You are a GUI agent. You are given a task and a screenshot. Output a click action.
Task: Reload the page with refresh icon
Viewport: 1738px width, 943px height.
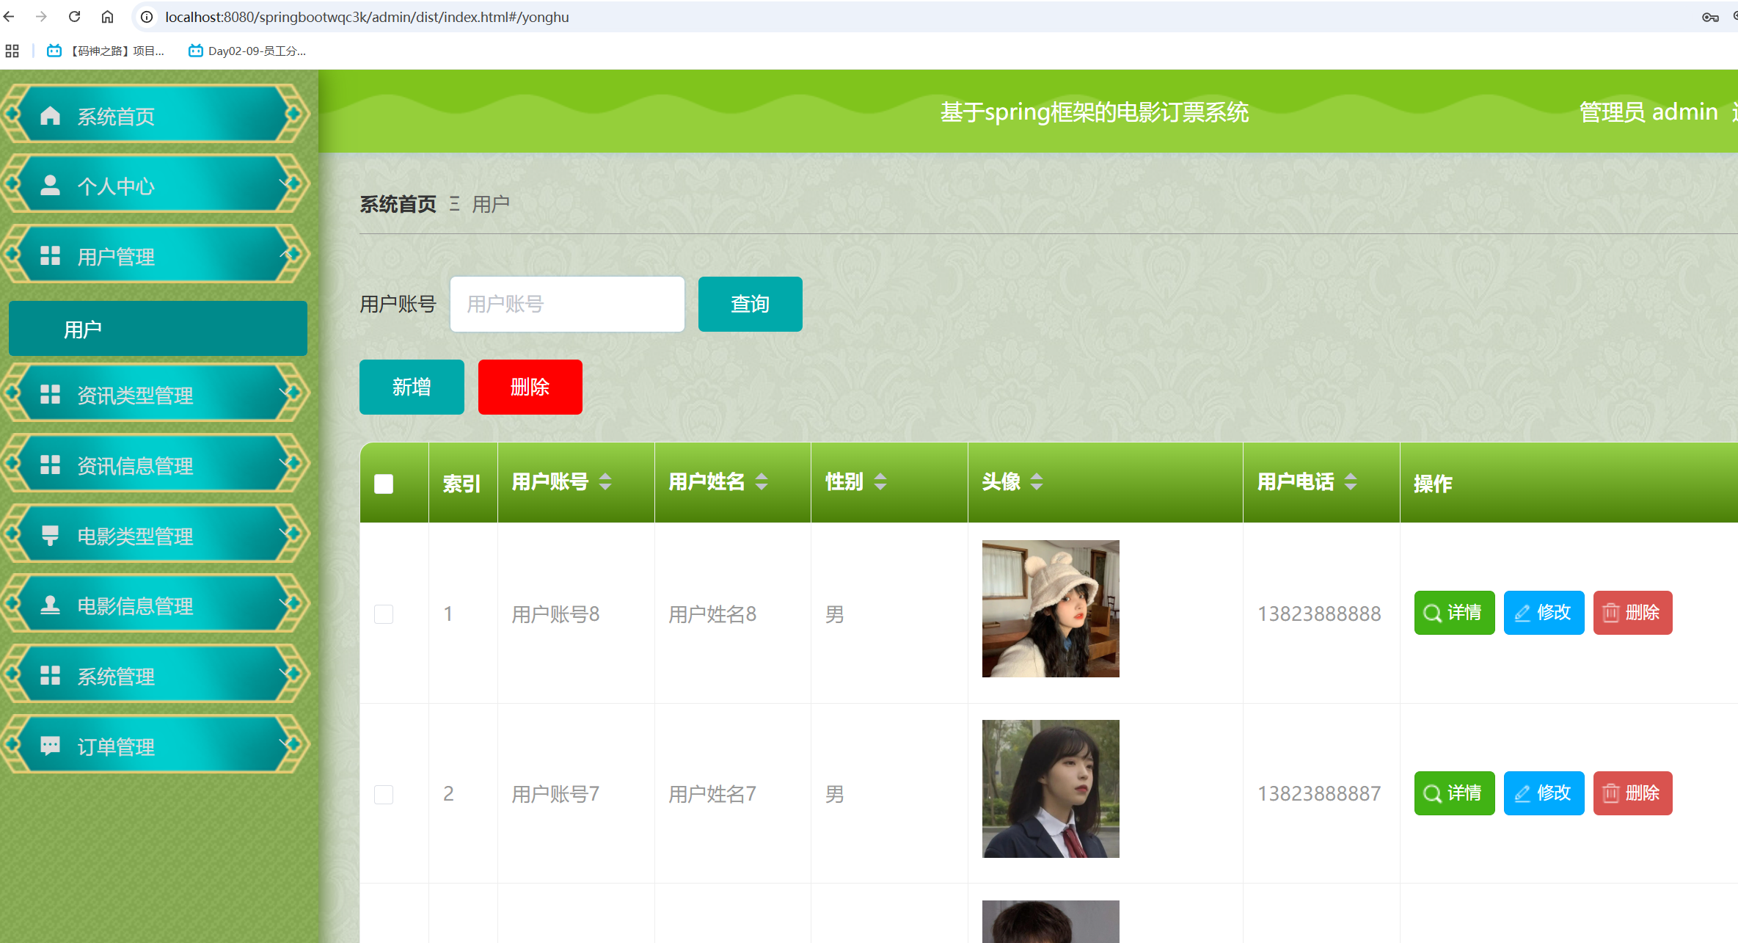(x=74, y=16)
